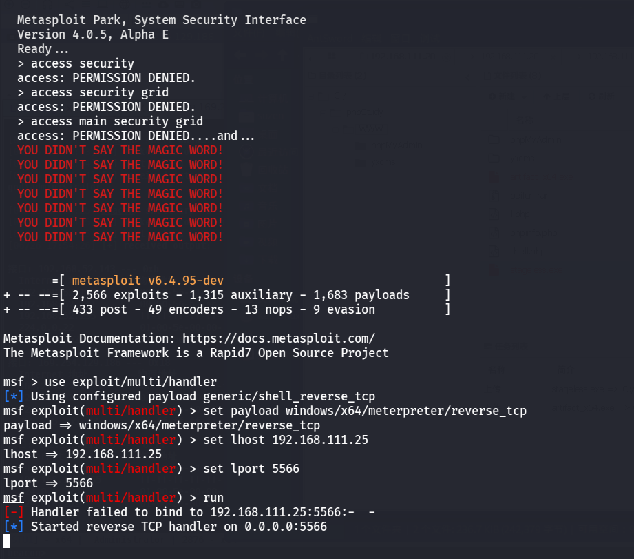Select "access: PERMISSION DENIED....and..." line
This screenshot has height=559, width=634.
[136, 136]
